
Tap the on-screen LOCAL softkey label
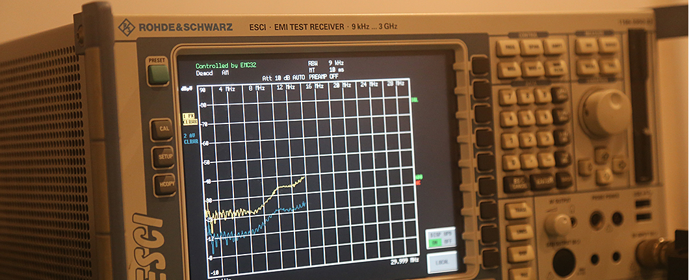(x=442, y=262)
